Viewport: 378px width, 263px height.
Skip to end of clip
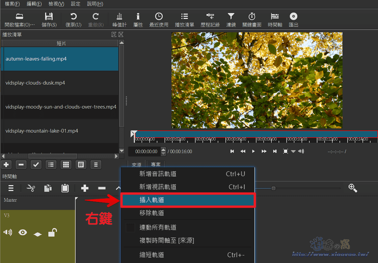(275, 151)
